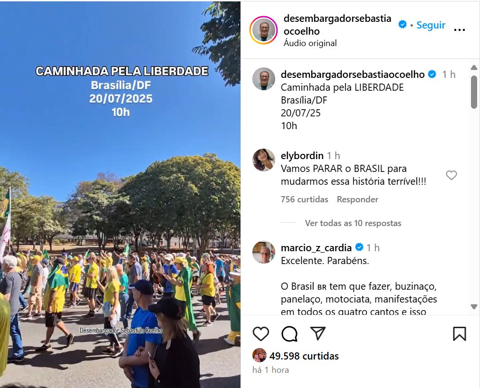This screenshot has height=388, width=480.
Task: Open comments via speech bubble icon
Action: (x=289, y=333)
